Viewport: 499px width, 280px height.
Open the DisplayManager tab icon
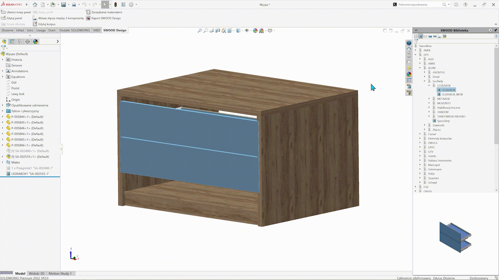click(35, 41)
